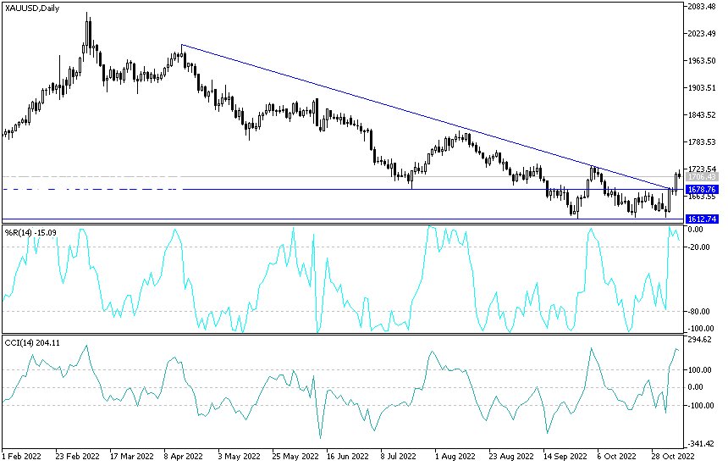This screenshot has width=728, height=466.
Task: Select the 17 Mar 2022 date label
Action: click(x=132, y=456)
